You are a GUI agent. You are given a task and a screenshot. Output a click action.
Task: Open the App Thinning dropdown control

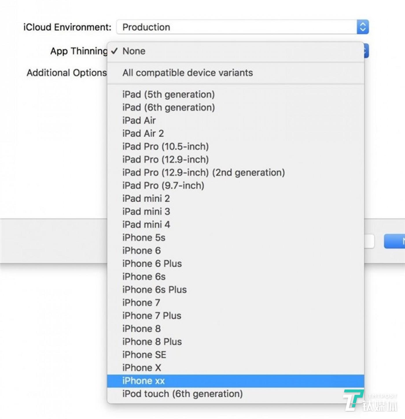pyautogui.click(x=365, y=51)
